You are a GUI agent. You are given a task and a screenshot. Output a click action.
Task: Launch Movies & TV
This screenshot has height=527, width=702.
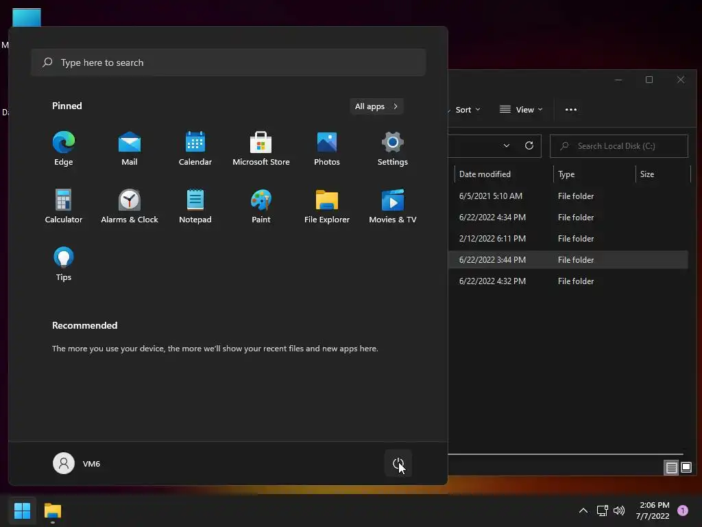(393, 206)
